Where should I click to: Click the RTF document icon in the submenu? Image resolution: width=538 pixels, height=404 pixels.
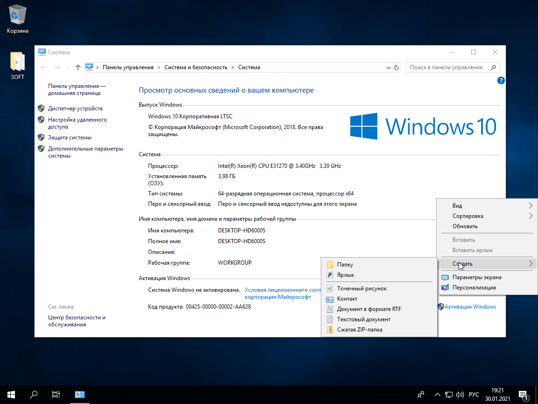pos(330,309)
